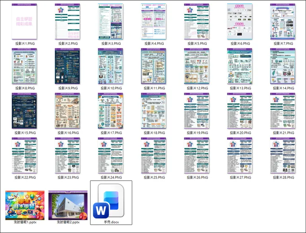Click the 投影片18.PNG thumbnail

tap(153, 111)
